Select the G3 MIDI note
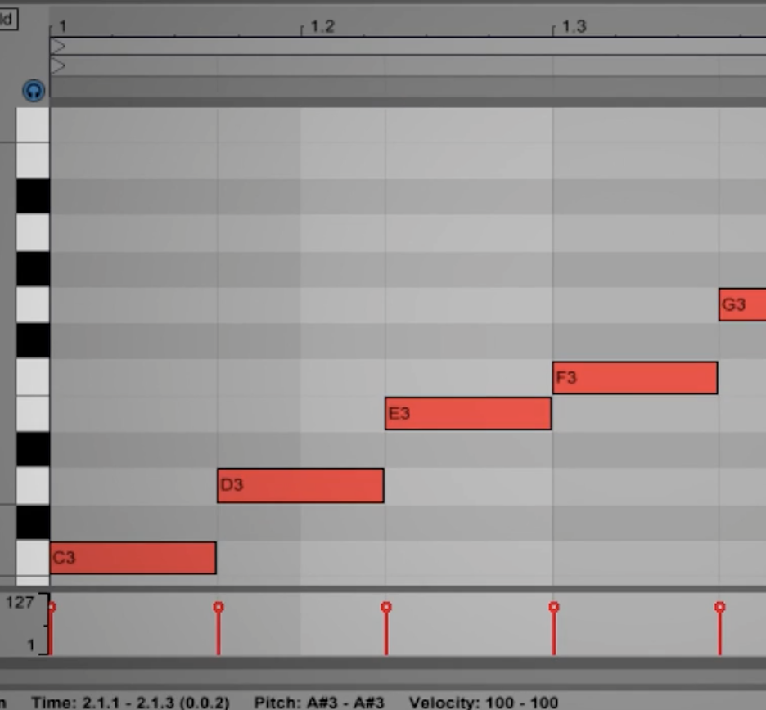Screen dimensions: 766x710 click(x=742, y=305)
